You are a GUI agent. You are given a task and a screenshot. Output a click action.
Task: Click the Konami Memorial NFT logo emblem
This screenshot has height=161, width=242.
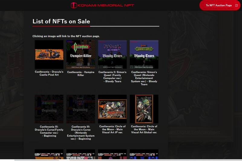[74, 5]
